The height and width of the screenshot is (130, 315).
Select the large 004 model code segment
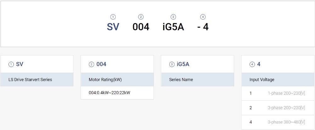click(141, 27)
